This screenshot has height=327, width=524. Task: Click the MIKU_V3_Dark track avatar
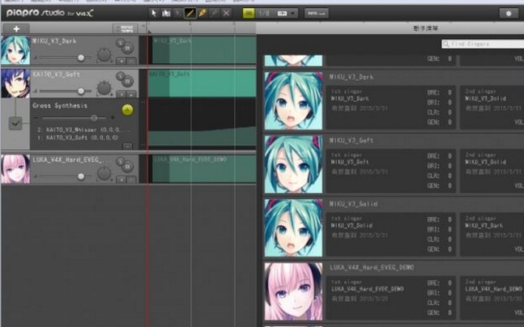15,50
